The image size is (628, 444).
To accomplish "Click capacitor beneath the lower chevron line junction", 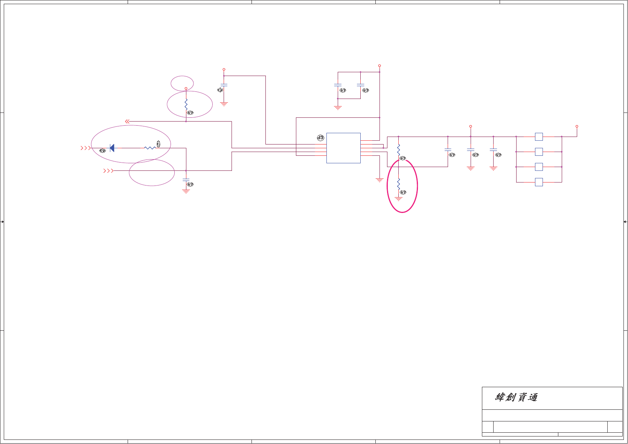I will click(x=186, y=180).
